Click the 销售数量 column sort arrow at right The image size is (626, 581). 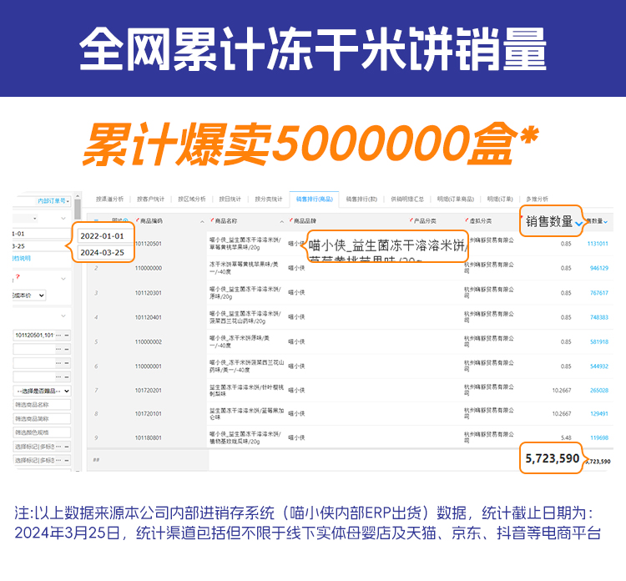coord(606,221)
